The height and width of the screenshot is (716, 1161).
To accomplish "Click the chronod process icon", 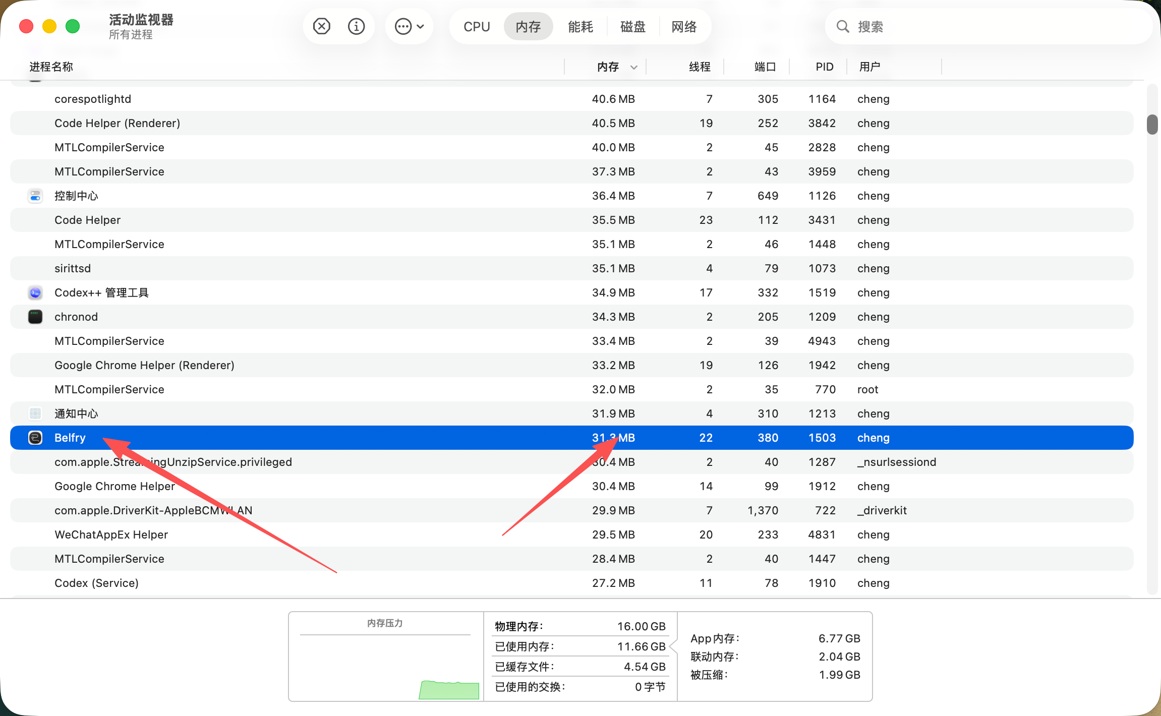I will pos(35,317).
